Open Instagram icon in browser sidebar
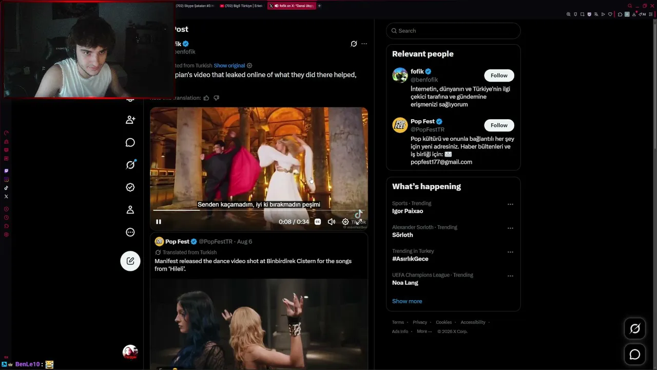The height and width of the screenshot is (370, 657). (x=6, y=179)
